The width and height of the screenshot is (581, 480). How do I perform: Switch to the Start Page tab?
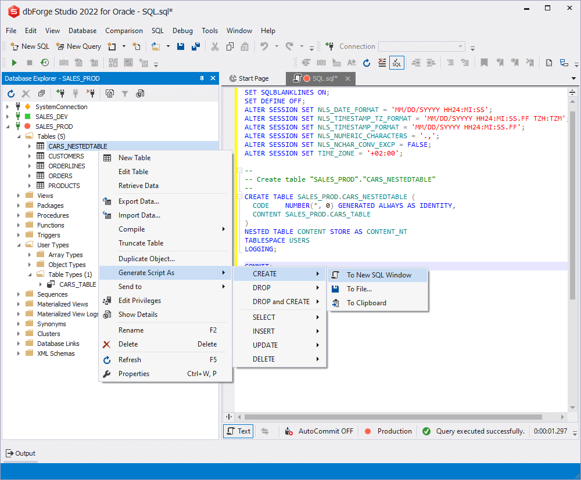(249, 78)
